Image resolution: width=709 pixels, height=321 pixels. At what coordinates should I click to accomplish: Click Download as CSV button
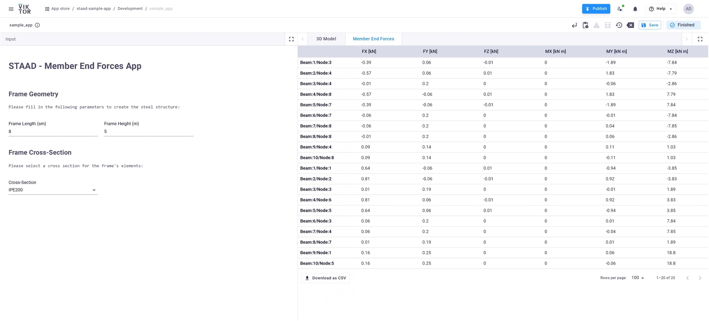325,278
